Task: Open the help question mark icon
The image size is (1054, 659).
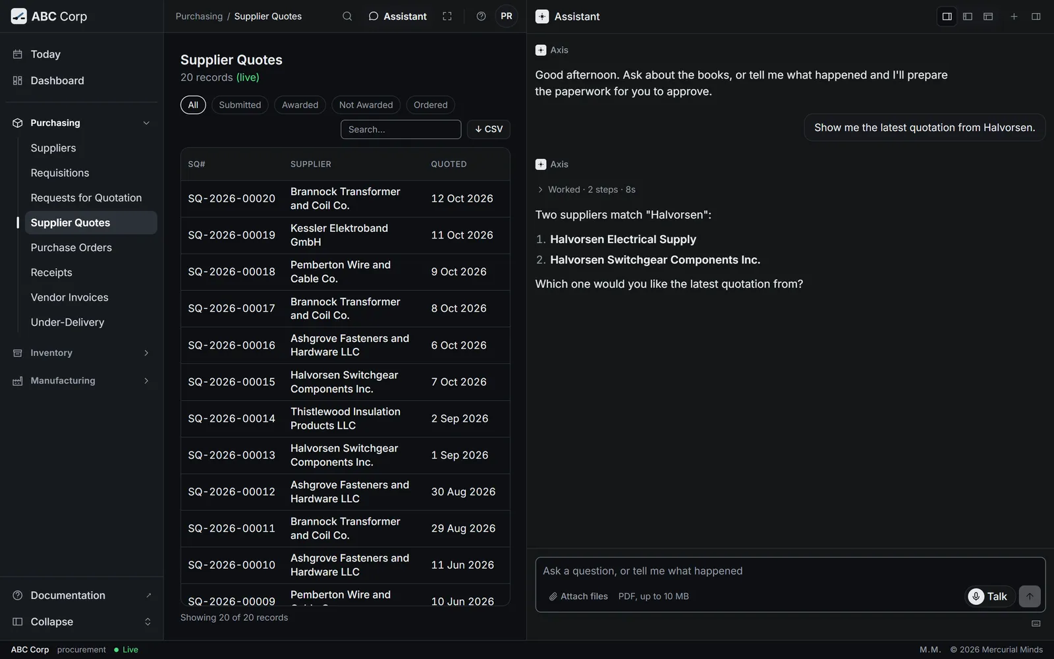Action: pos(482,16)
